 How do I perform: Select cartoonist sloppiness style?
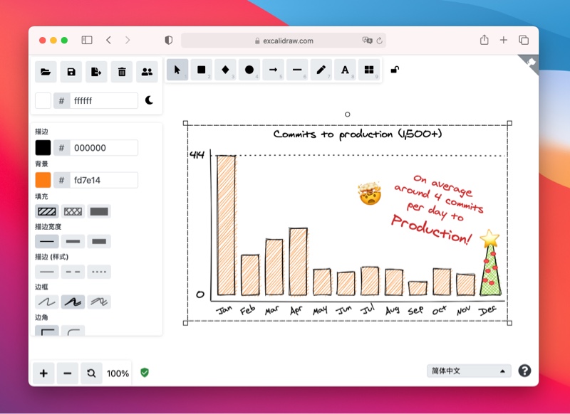coord(99,302)
